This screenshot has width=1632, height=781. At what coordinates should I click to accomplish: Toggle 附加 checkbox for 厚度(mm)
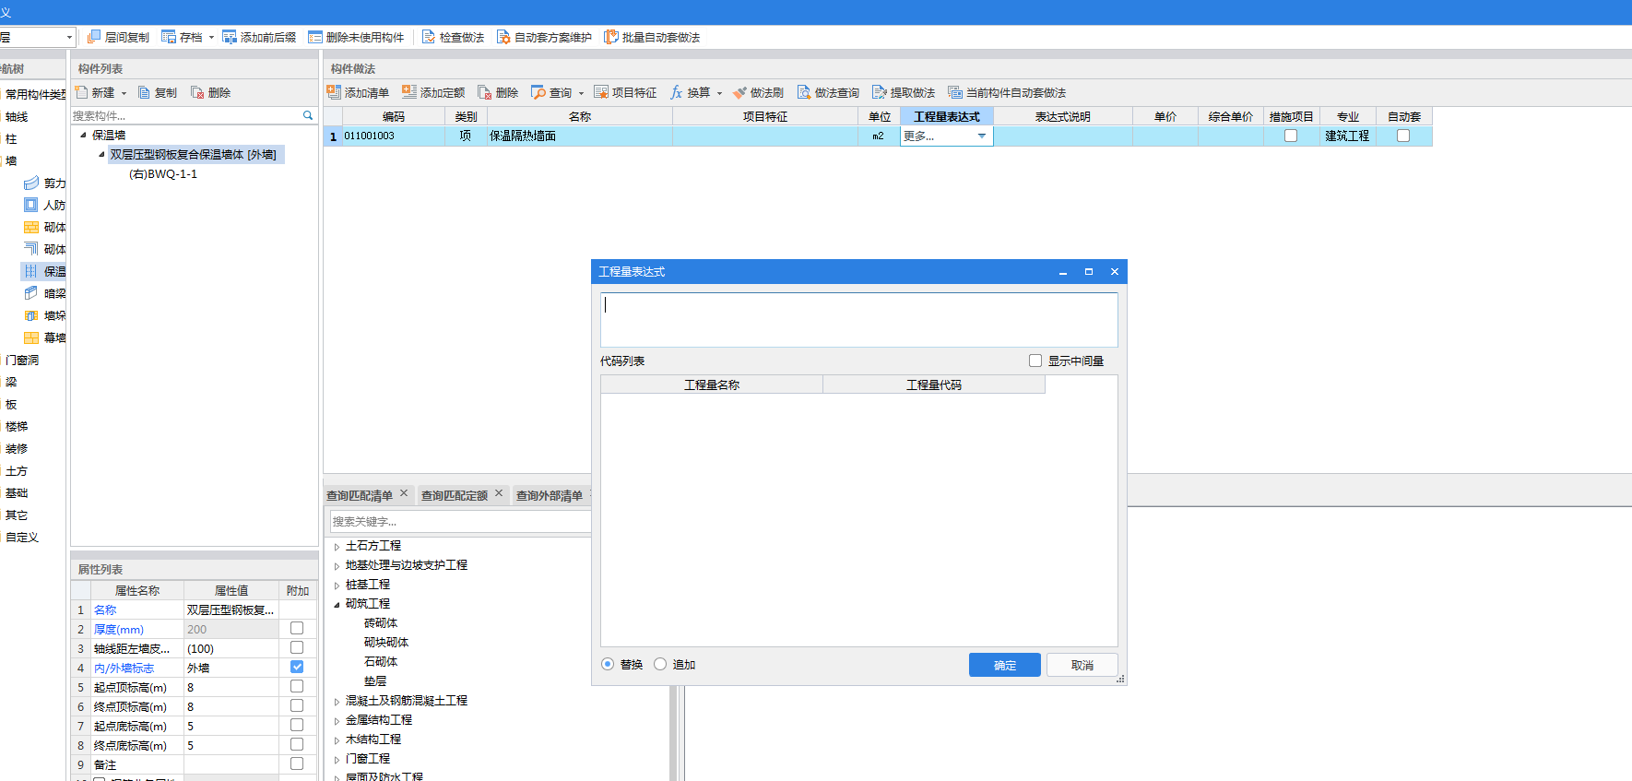pyautogui.click(x=297, y=628)
